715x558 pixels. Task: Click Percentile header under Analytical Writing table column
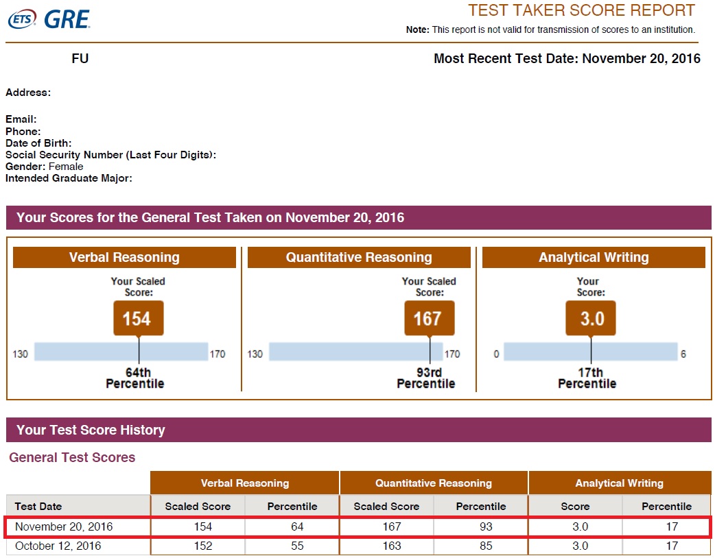tap(667, 507)
